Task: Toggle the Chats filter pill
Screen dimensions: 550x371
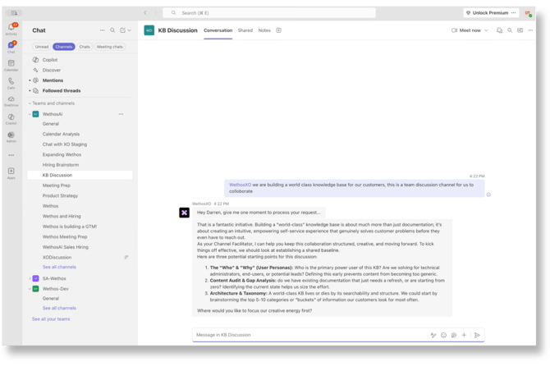Action: pos(85,47)
